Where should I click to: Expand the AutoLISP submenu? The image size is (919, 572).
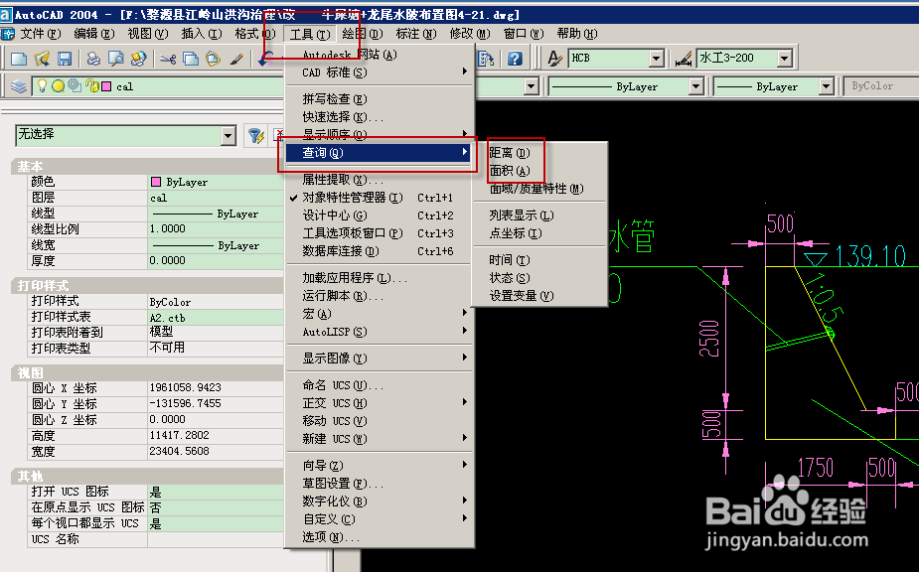[x=380, y=332]
